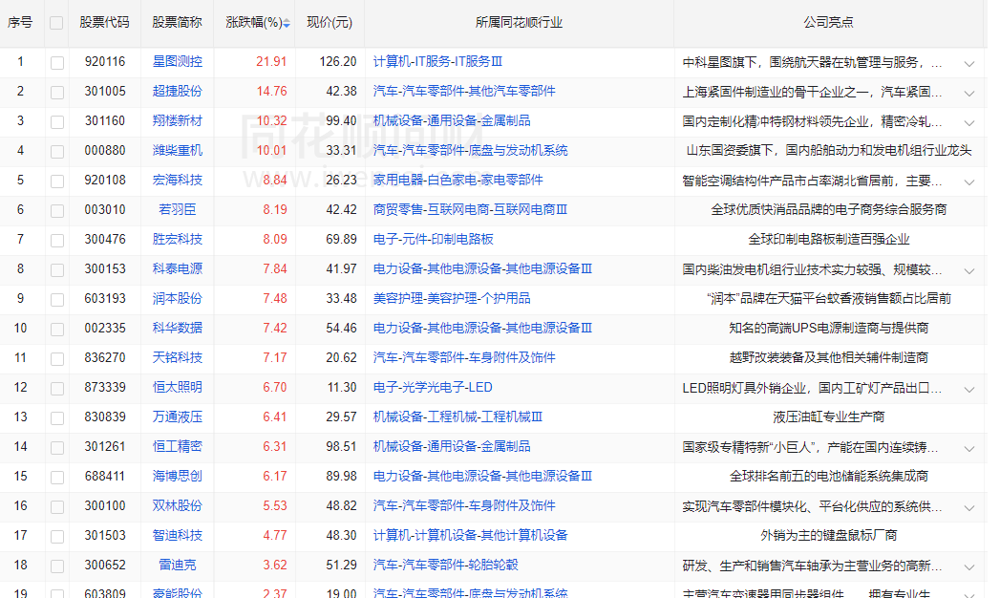Click the 股票简称 column header

[x=178, y=22]
